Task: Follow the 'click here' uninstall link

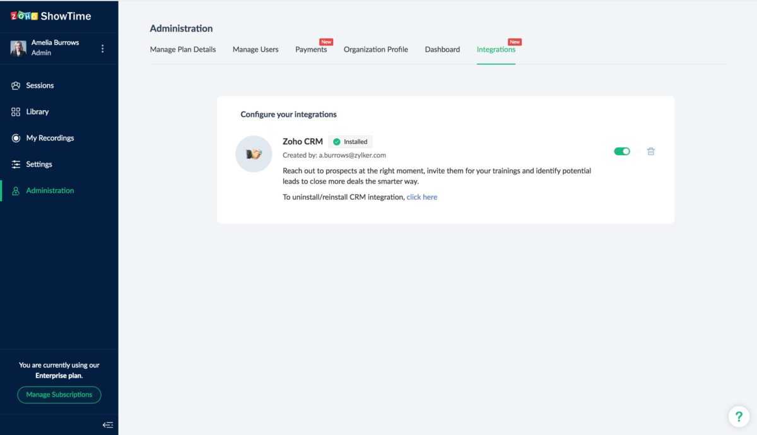Action: [421, 197]
